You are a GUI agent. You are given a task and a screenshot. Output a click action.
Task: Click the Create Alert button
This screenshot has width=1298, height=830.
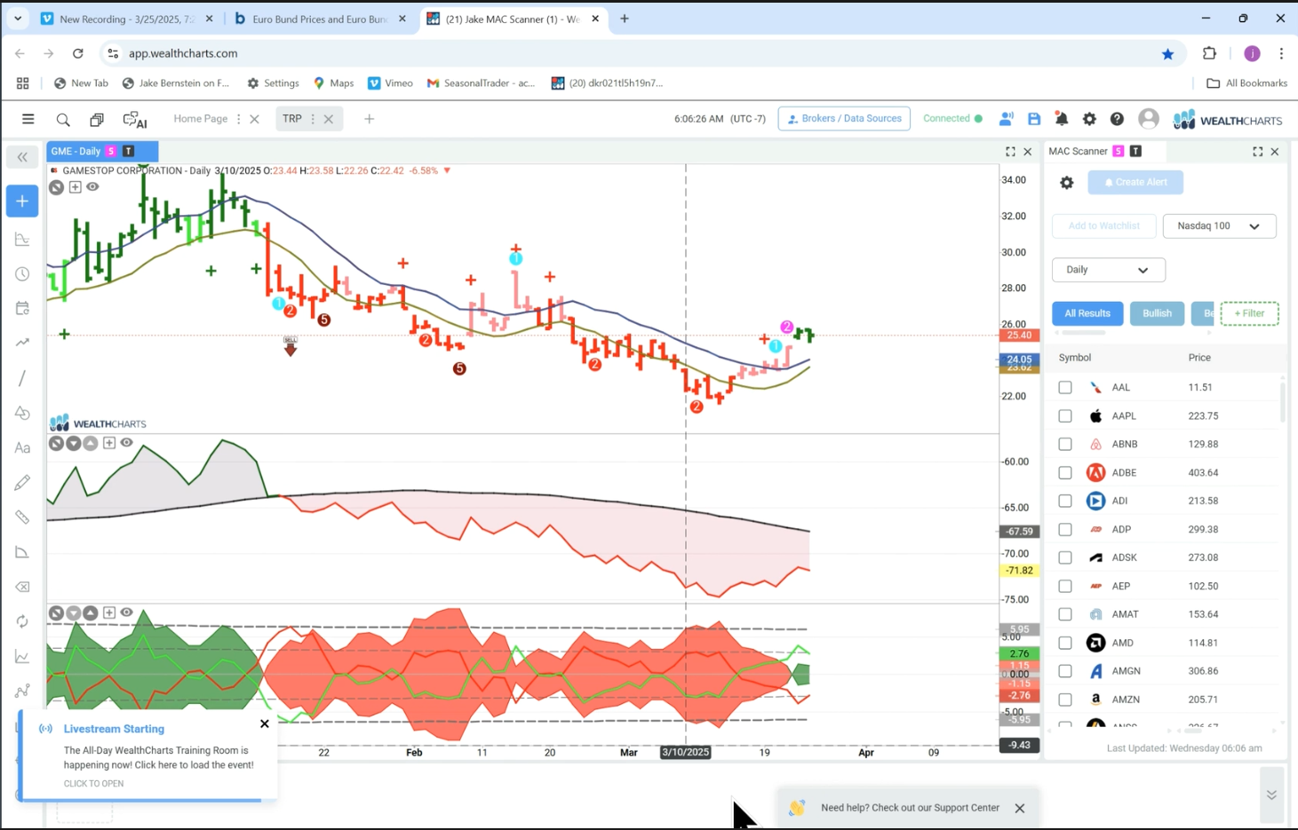point(1135,183)
